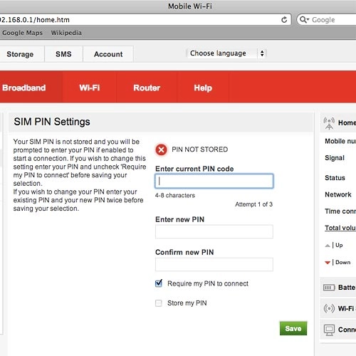Uncheck Require my PIN to connect

(159, 283)
